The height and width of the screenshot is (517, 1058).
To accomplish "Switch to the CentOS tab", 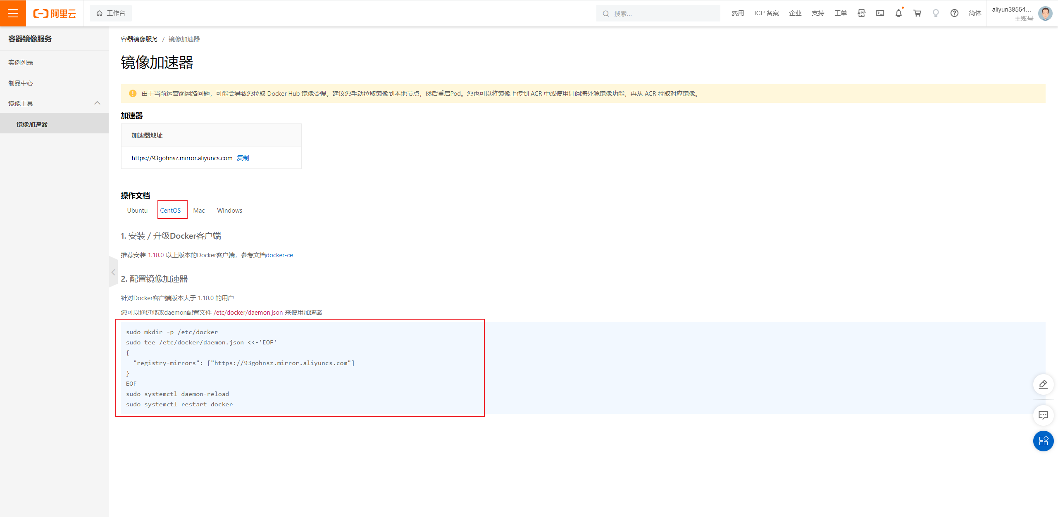I will 170,210.
